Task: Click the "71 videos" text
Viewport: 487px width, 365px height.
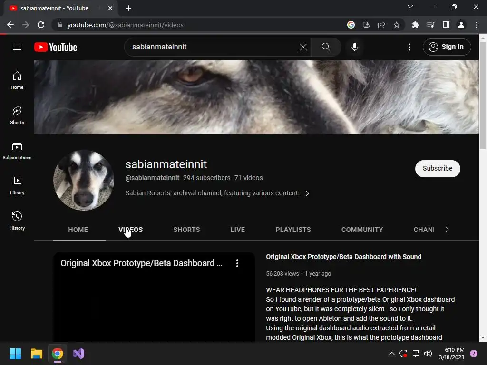Action: pyautogui.click(x=248, y=178)
